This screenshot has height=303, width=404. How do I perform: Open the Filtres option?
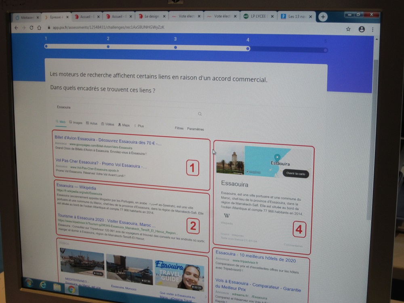(179, 128)
